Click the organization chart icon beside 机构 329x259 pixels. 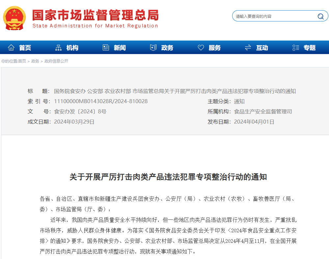(59, 48)
